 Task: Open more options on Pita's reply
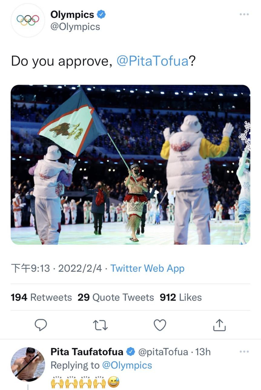click(x=244, y=352)
